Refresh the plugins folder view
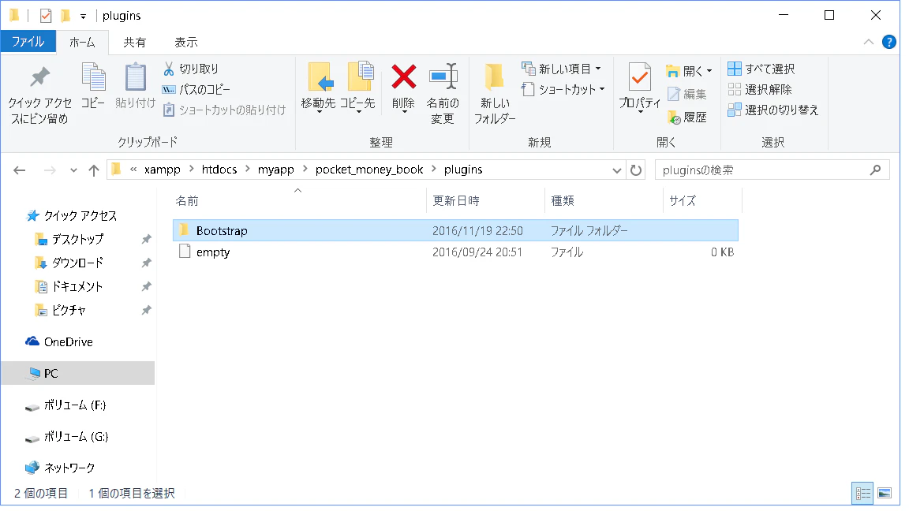The width and height of the screenshot is (909, 511). click(x=636, y=170)
